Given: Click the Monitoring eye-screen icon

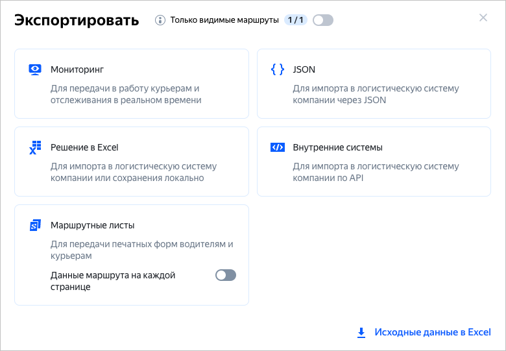Looking at the screenshot, I should point(35,69).
